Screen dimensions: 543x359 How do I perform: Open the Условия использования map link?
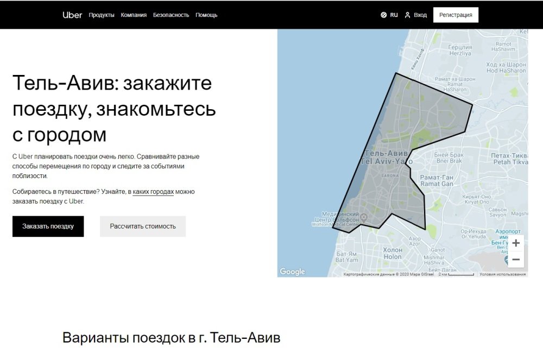tap(502, 274)
